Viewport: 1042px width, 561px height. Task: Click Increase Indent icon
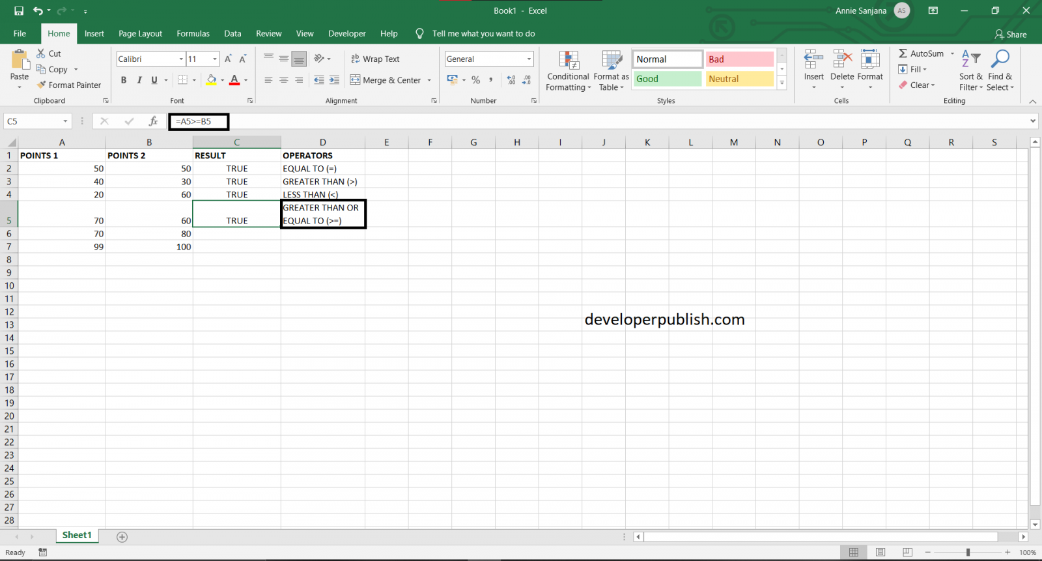334,80
